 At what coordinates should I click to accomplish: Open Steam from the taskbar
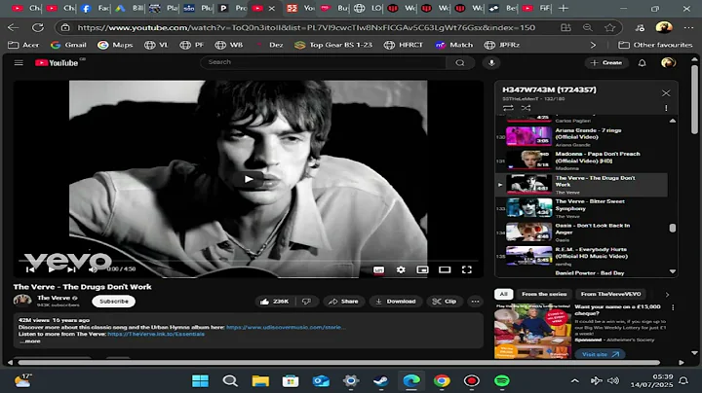(x=381, y=381)
